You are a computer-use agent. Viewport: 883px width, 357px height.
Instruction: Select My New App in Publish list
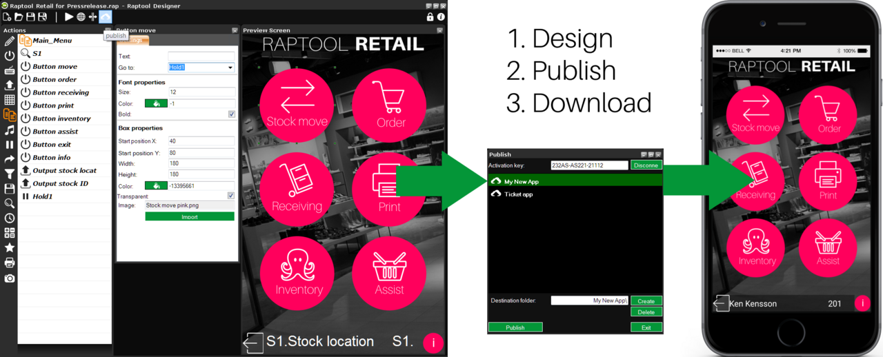pyautogui.click(x=575, y=181)
